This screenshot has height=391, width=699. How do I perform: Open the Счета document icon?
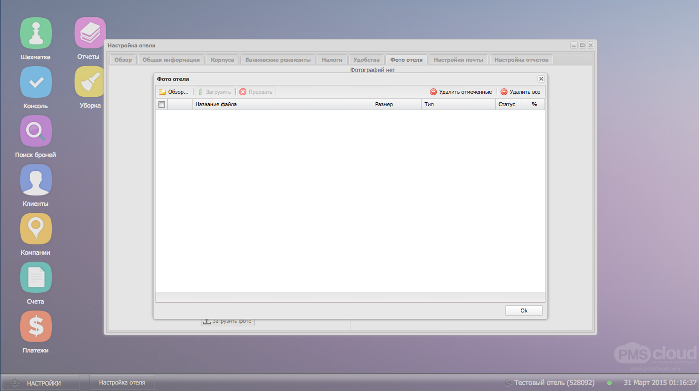click(x=36, y=277)
